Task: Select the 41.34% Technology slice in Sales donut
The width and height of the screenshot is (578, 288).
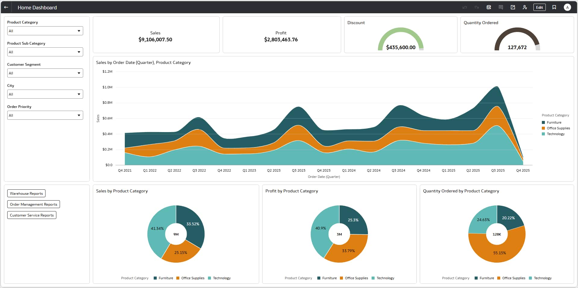Action: point(157,229)
